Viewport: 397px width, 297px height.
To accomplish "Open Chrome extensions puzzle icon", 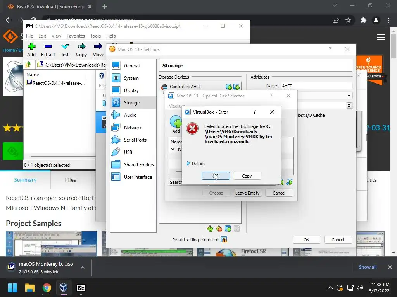I will click(364, 20).
